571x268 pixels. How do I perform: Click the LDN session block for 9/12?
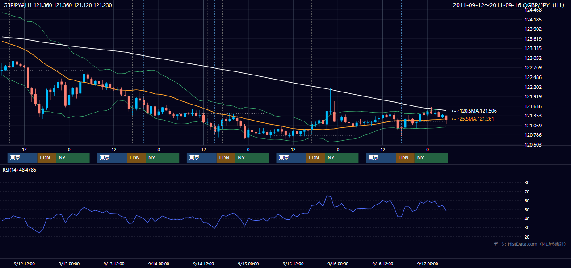coord(46,158)
